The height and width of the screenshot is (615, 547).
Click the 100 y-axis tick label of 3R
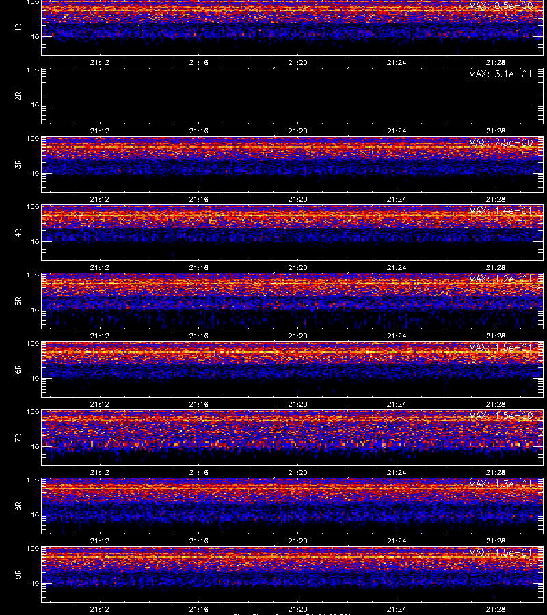33,139
